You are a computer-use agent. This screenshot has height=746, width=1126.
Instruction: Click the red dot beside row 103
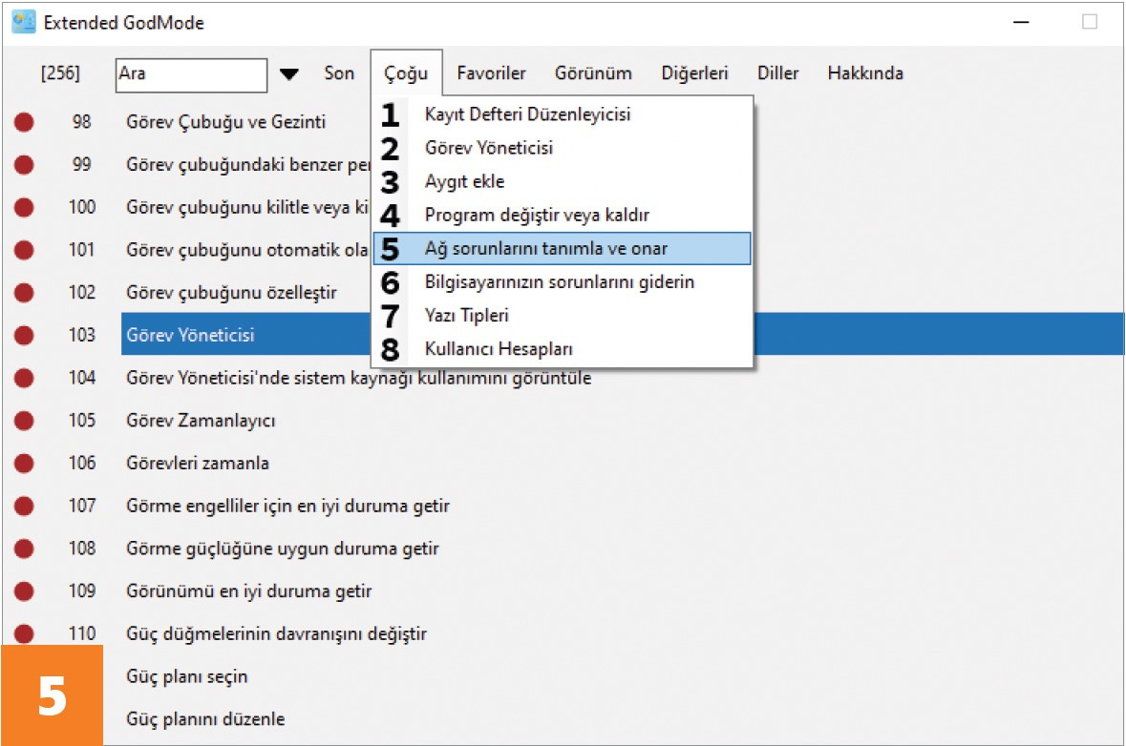coord(25,335)
